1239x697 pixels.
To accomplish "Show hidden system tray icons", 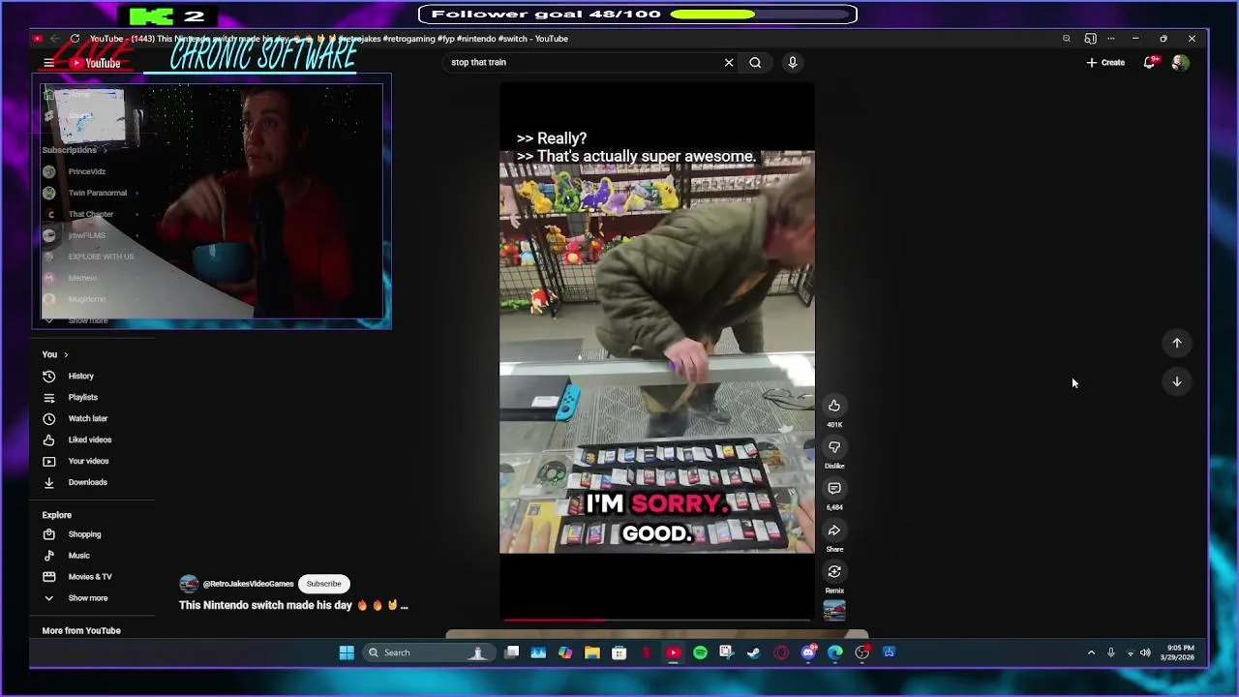I will point(1091,652).
